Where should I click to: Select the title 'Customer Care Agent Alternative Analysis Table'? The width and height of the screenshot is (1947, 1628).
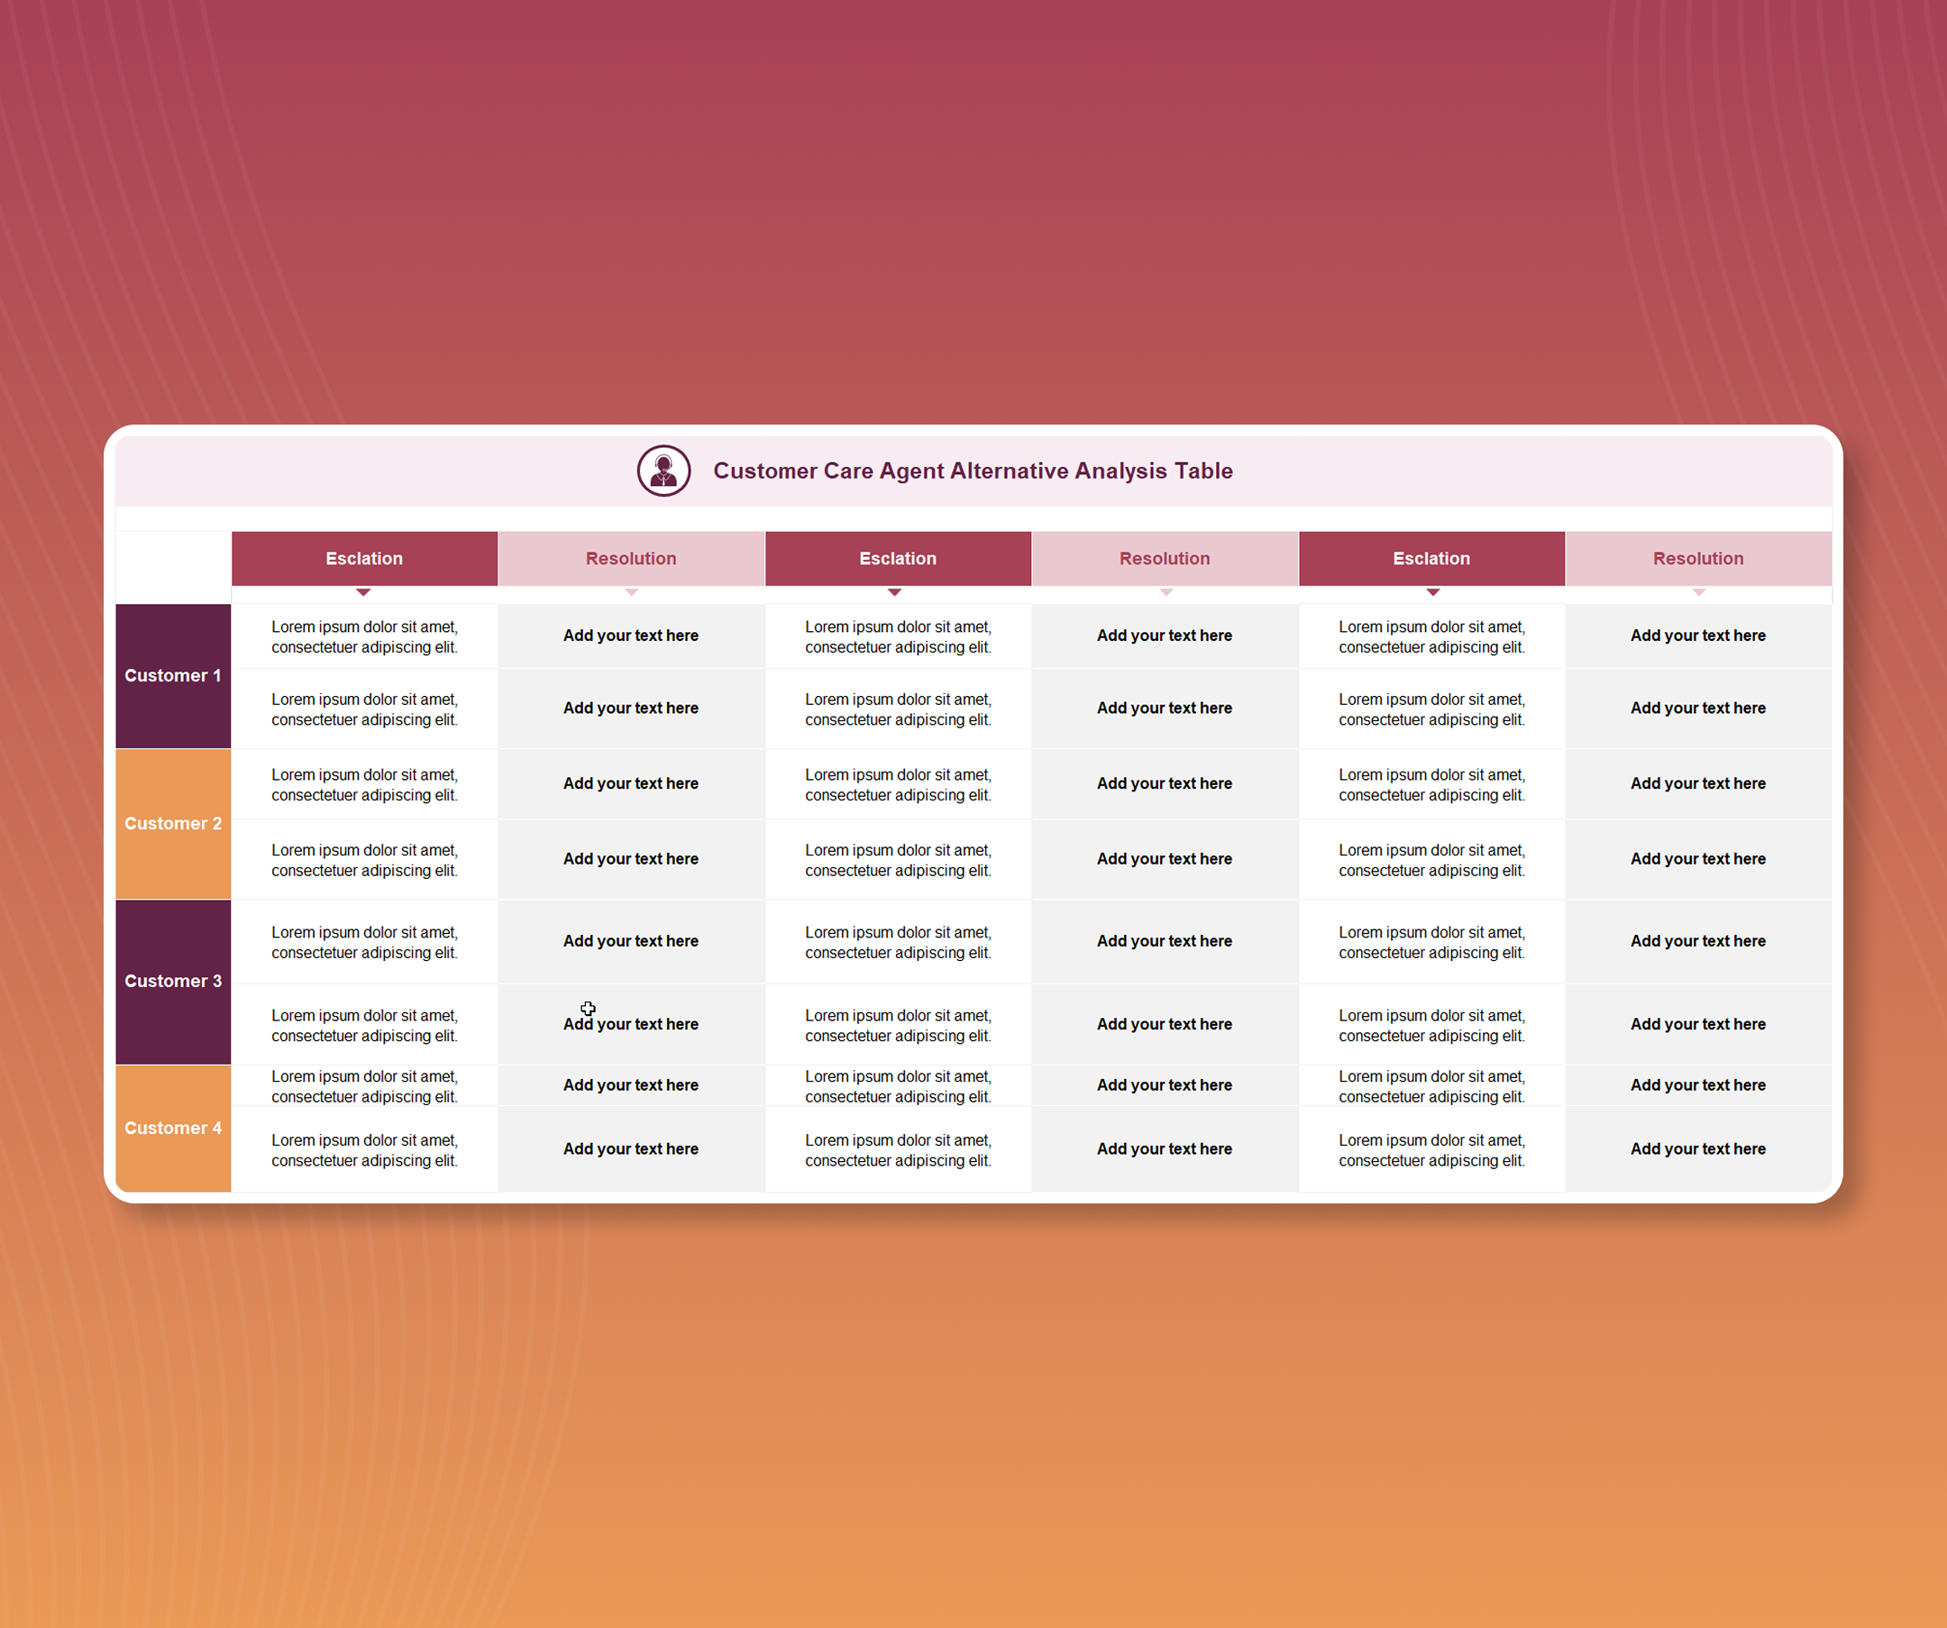(973, 471)
